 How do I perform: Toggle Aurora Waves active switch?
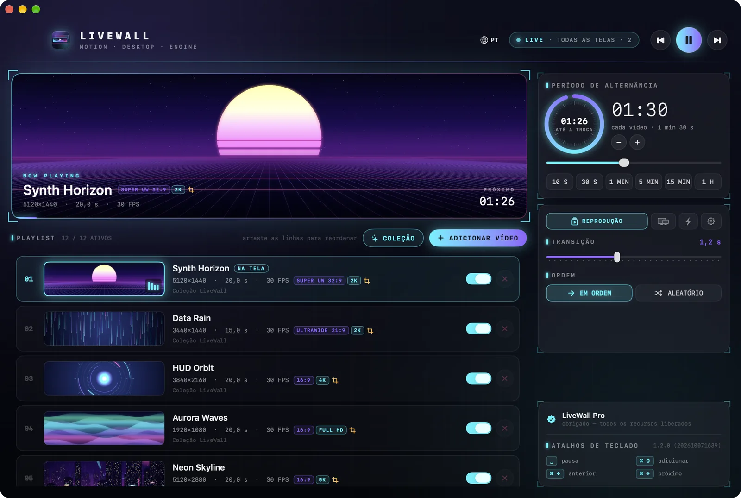tap(479, 428)
